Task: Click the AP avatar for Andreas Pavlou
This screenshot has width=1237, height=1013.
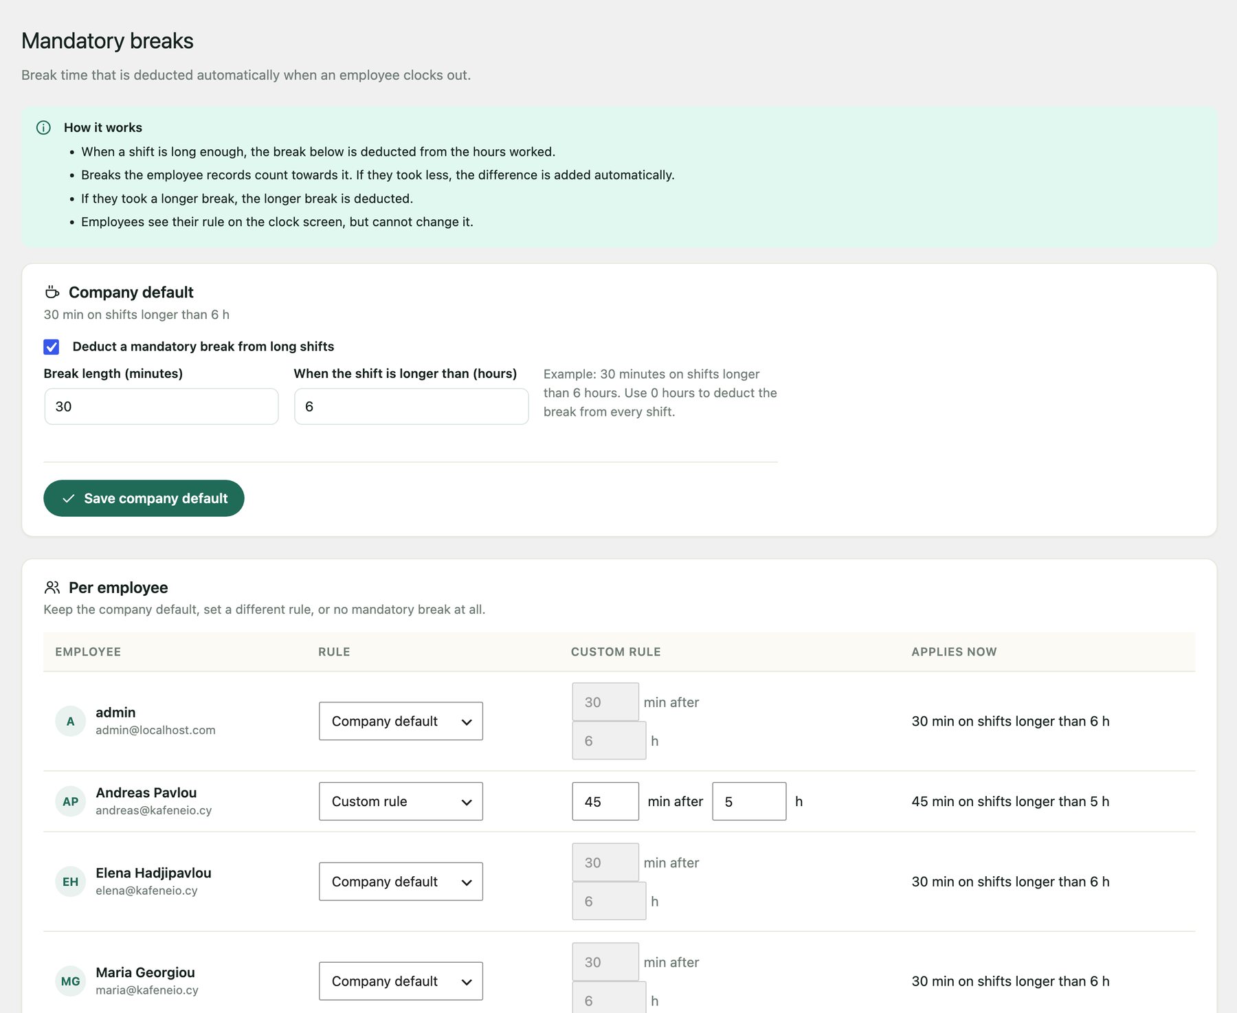Action: pos(70,801)
